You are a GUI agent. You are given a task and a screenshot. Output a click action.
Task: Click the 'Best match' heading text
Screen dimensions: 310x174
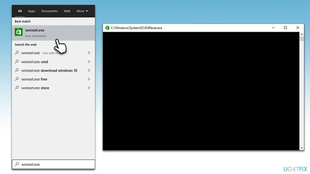22,21
